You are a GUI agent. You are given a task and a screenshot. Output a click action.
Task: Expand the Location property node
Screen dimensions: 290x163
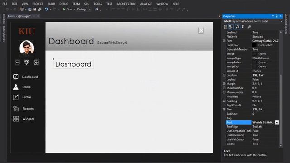point(224,75)
